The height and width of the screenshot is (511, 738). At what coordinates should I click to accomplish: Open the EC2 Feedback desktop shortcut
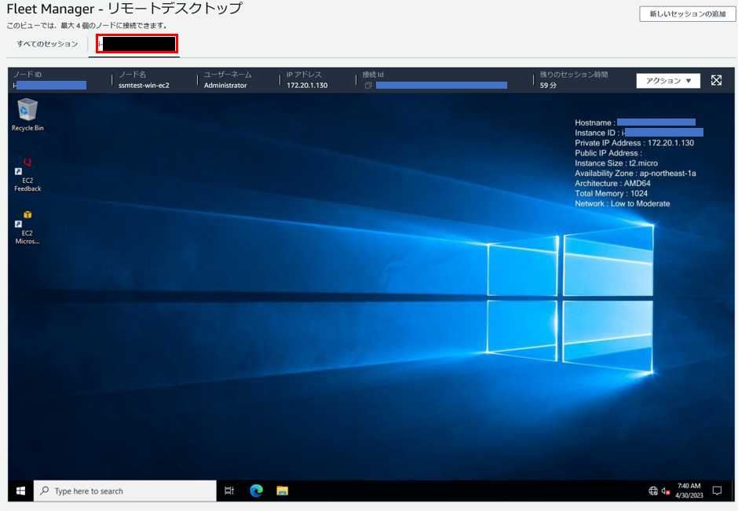click(27, 174)
